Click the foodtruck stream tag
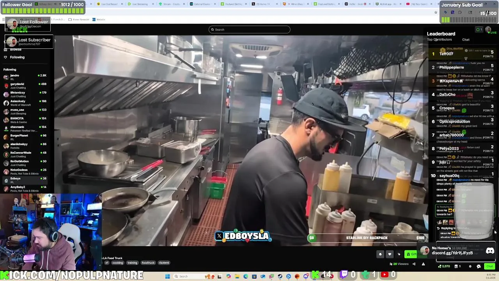The image size is (499, 281). point(148,263)
